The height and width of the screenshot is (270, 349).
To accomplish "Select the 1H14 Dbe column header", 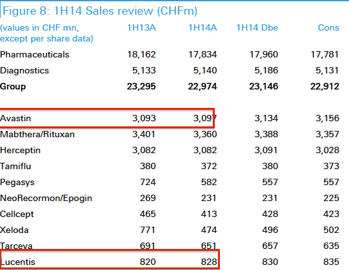I will [x=257, y=28].
